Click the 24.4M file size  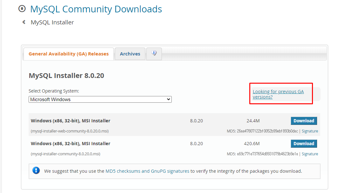[253, 121]
